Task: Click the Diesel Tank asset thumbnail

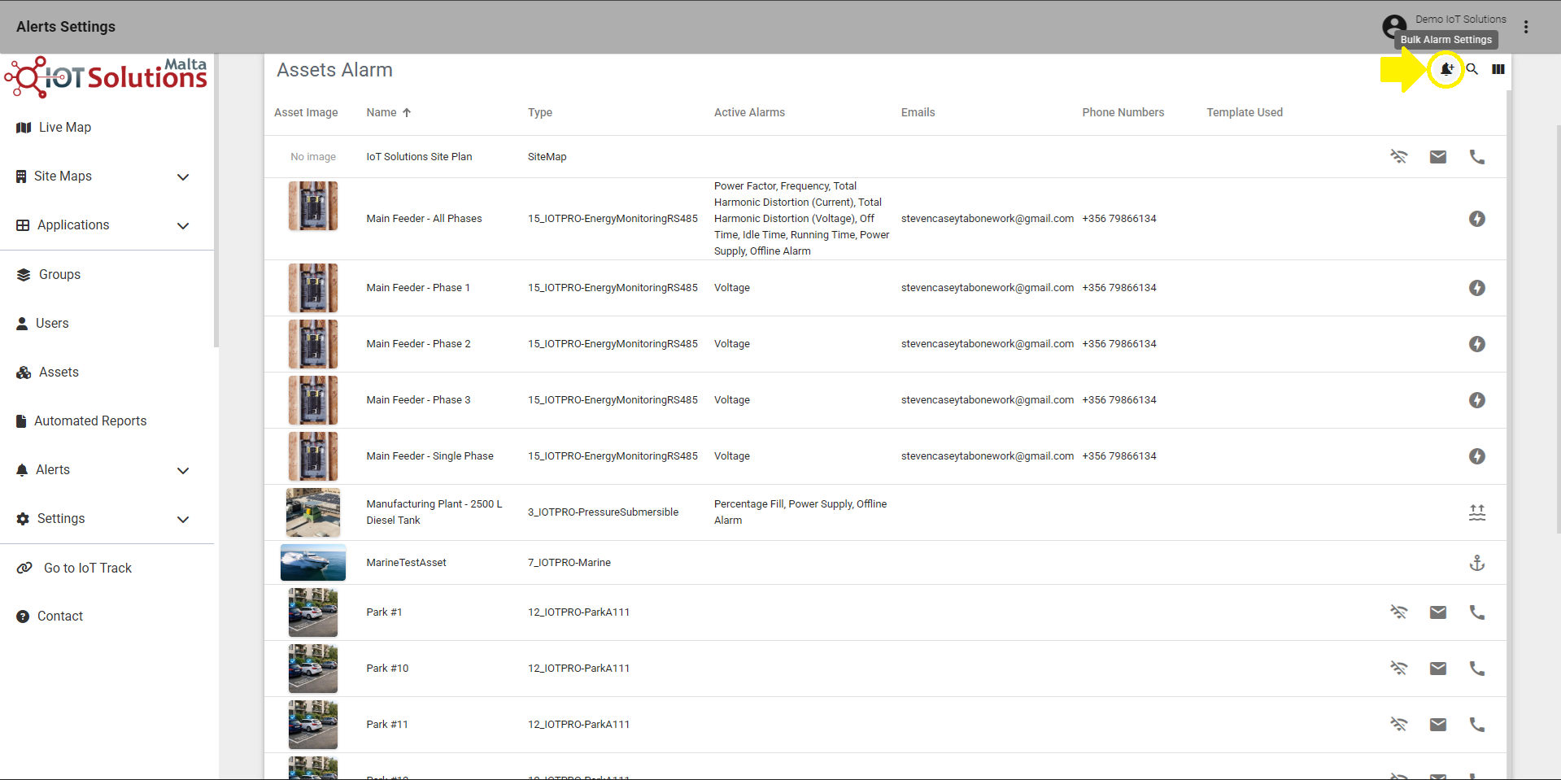Action: (313, 512)
